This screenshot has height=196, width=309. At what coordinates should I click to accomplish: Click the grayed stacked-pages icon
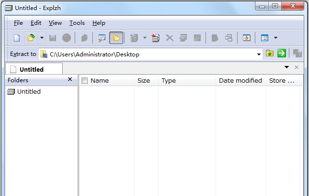click(x=183, y=38)
